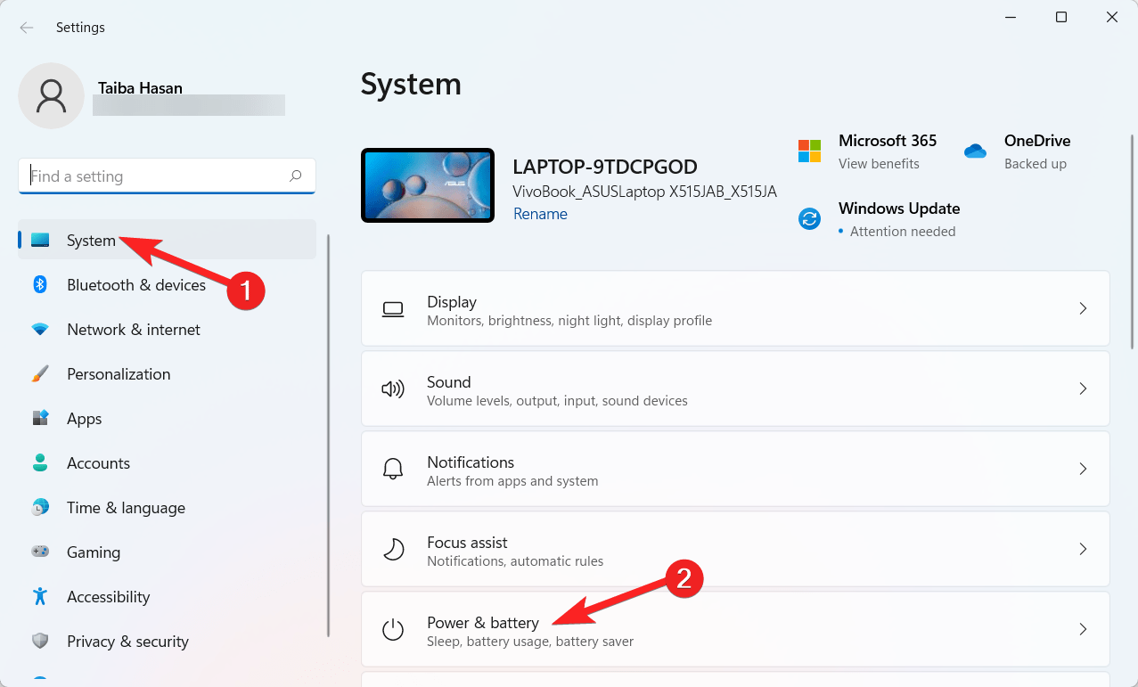Image resolution: width=1138 pixels, height=687 pixels.
Task: Click the Power & battery power icon
Action: (393, 629)
